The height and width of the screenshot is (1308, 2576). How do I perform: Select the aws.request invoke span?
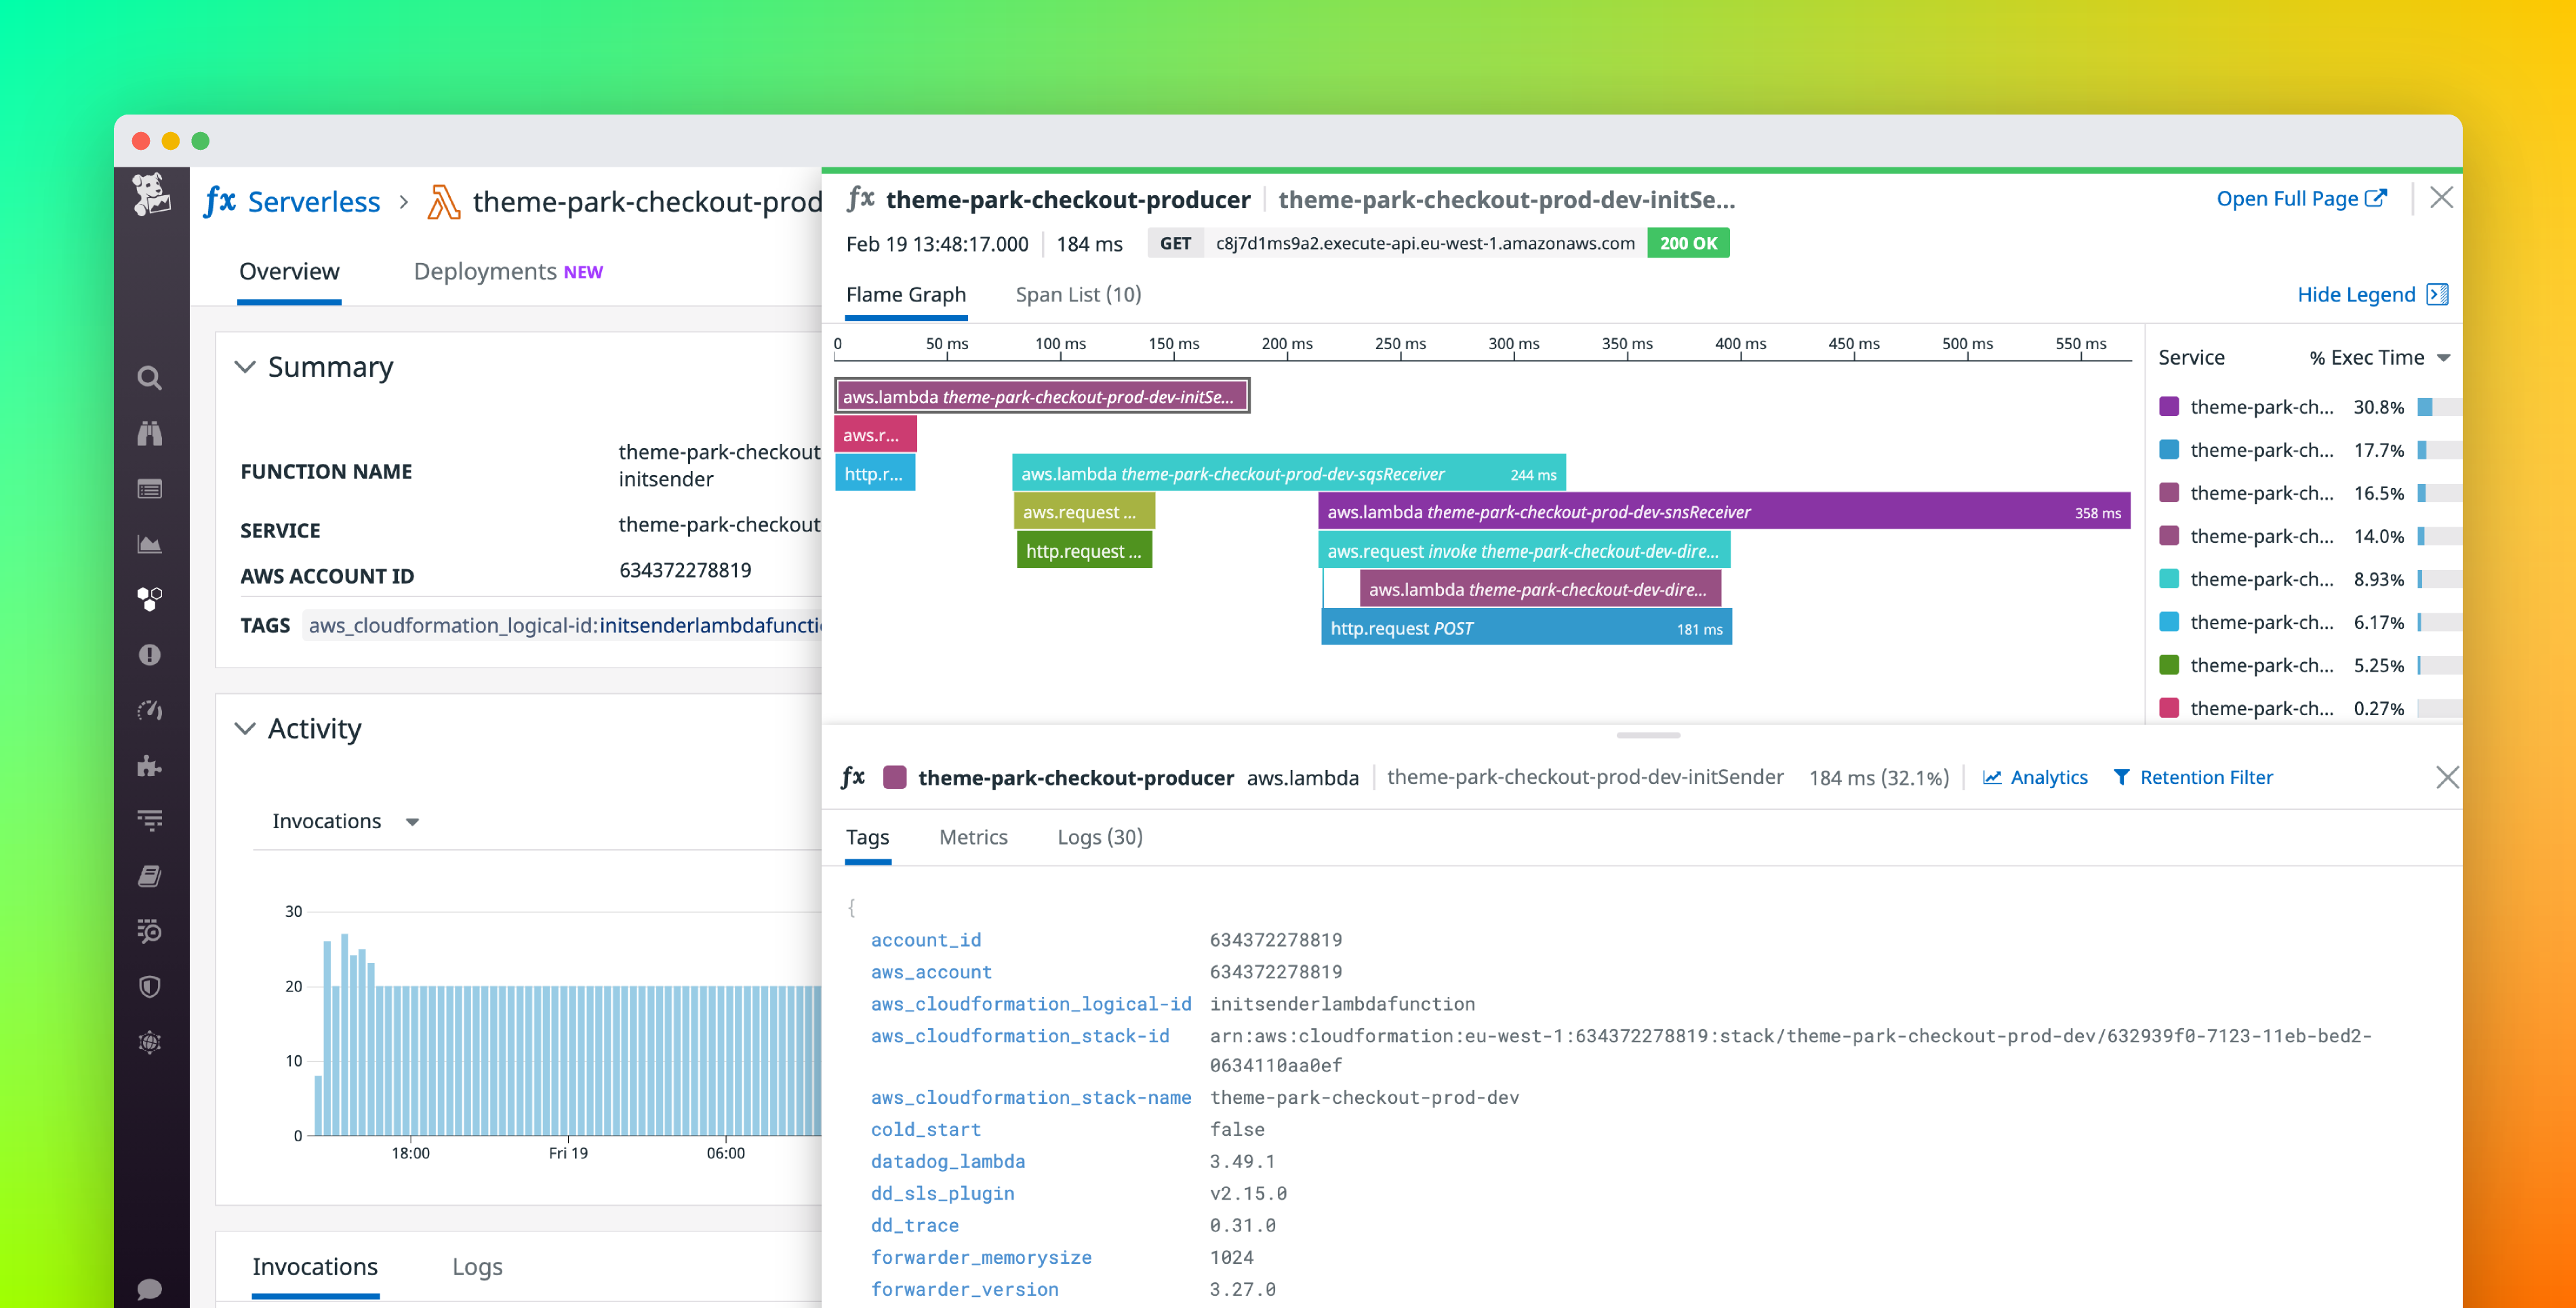click(1523, 551)
